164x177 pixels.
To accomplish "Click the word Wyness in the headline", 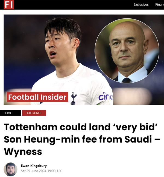I will click(x=23, y=152).
